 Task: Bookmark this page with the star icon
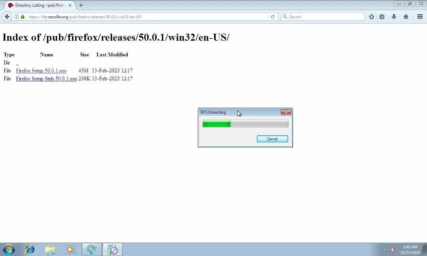372,17
